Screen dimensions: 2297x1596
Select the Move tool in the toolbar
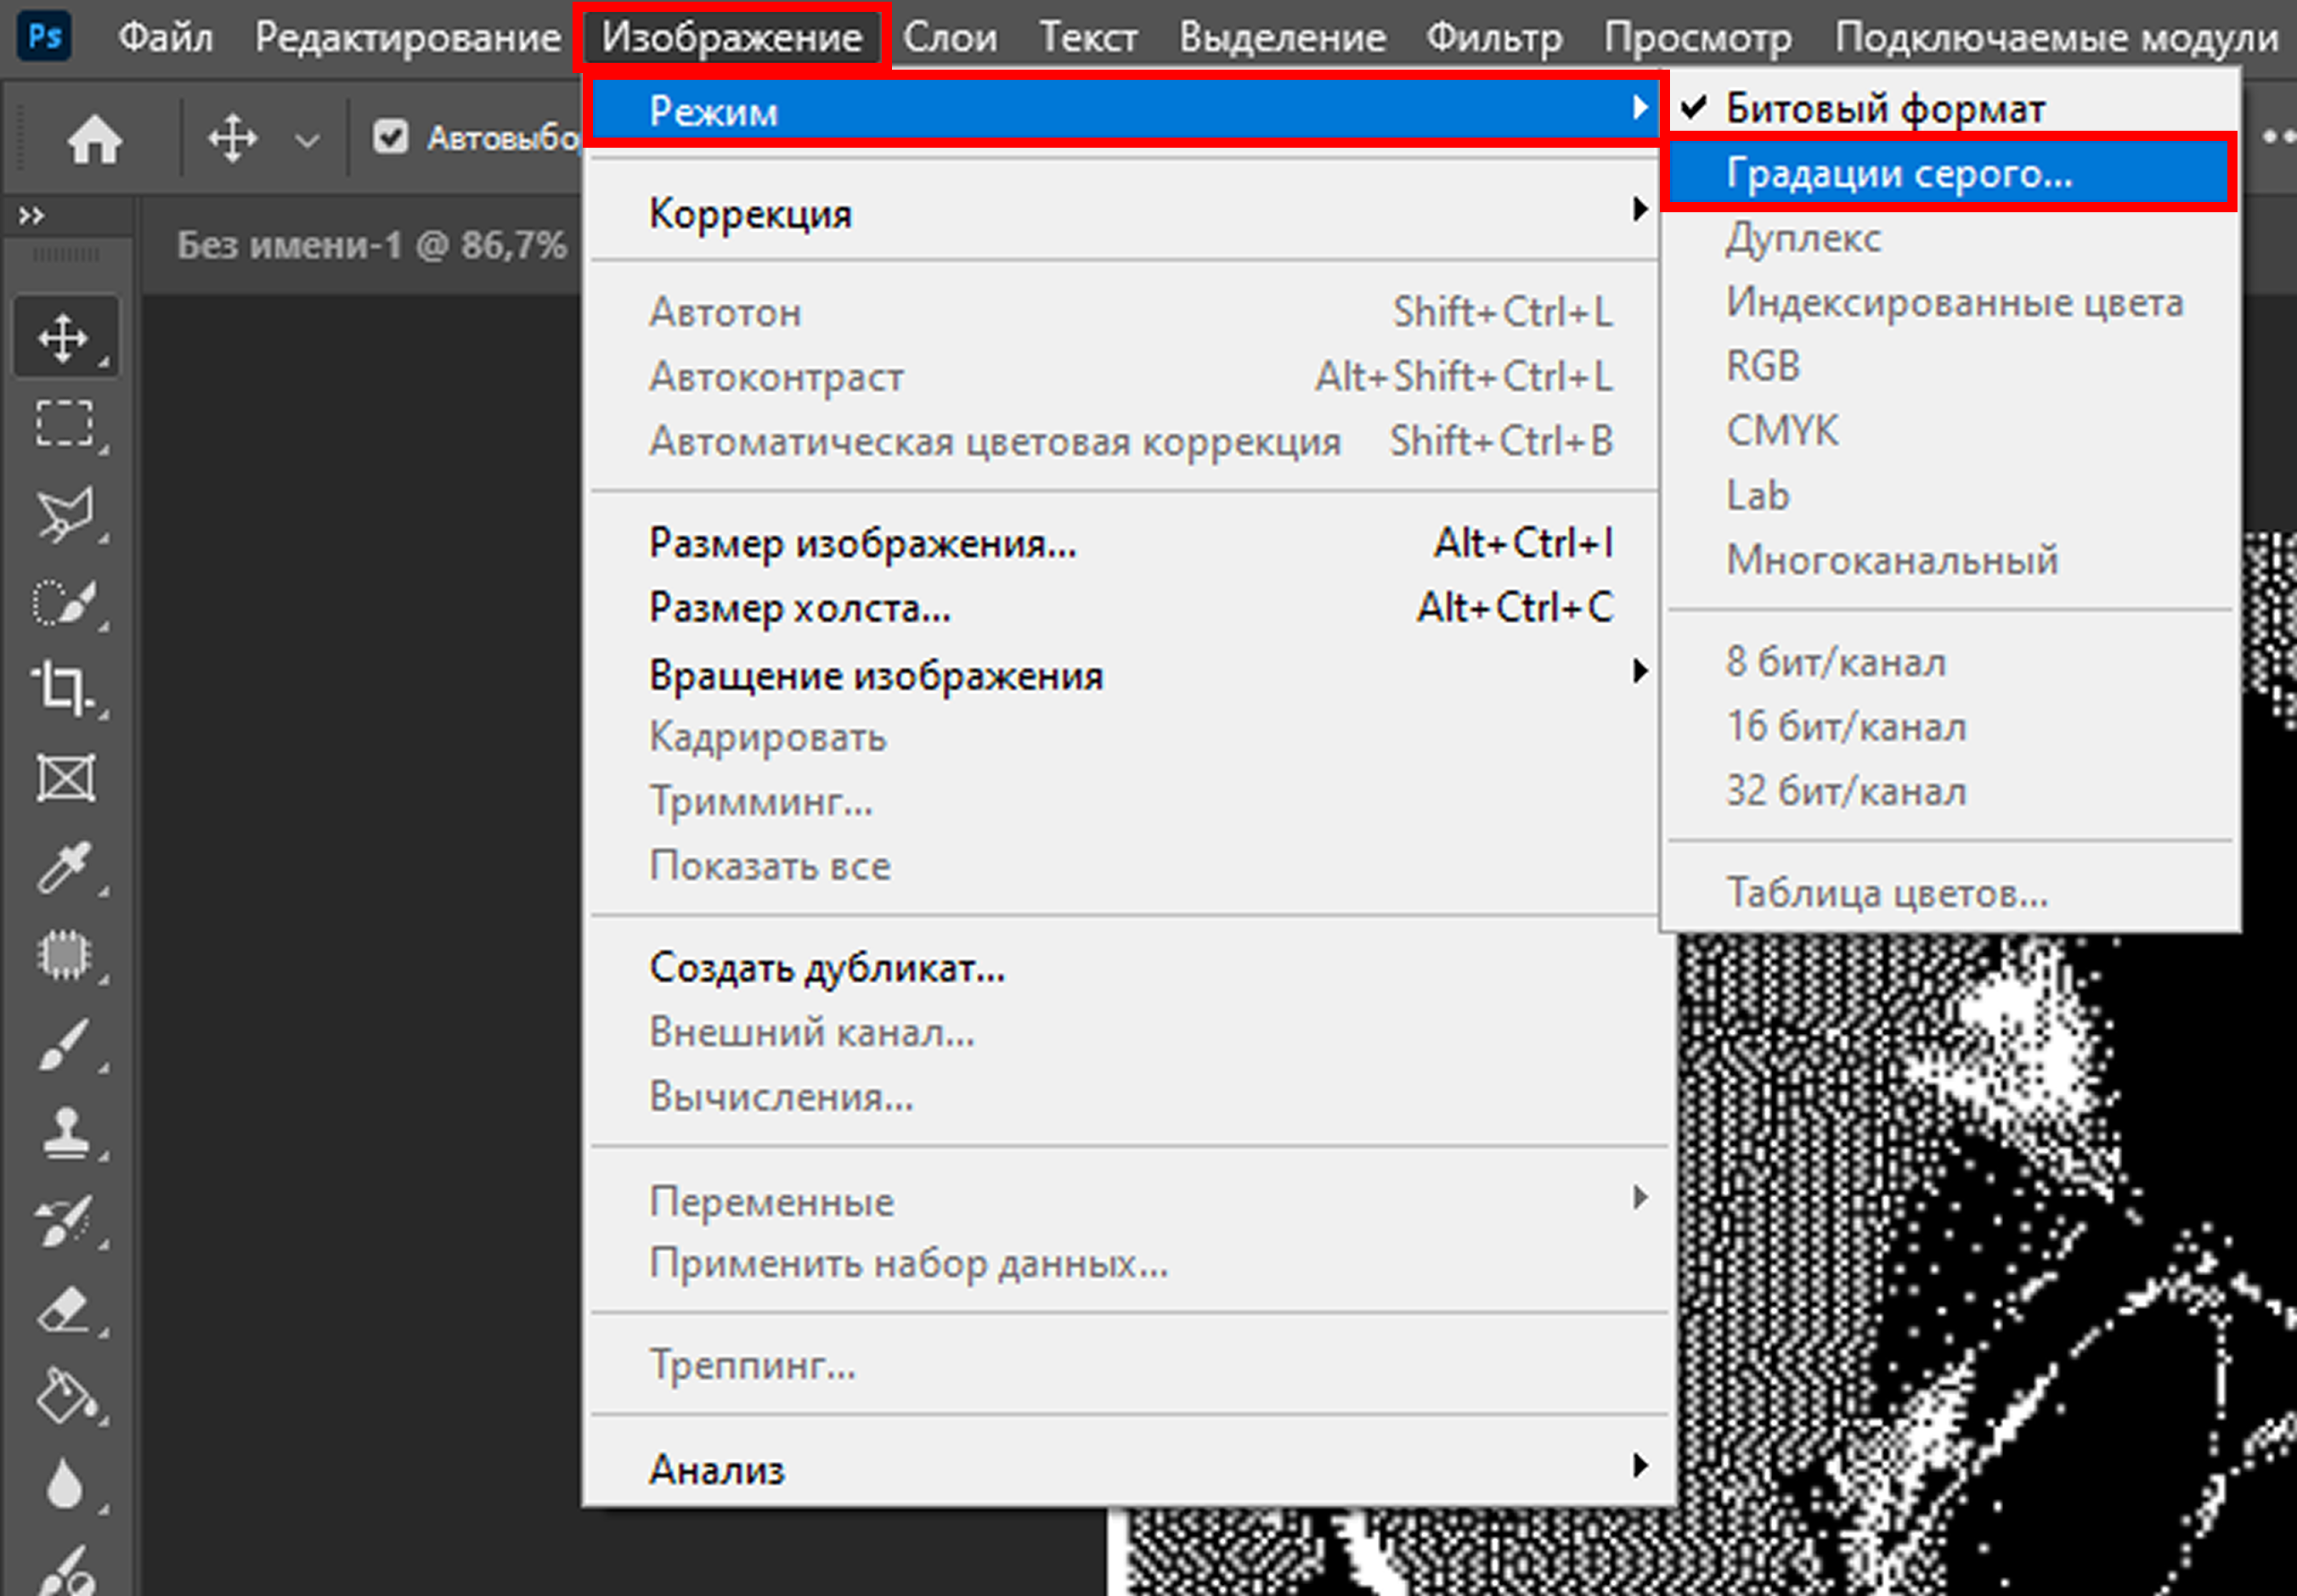point(65,337)
